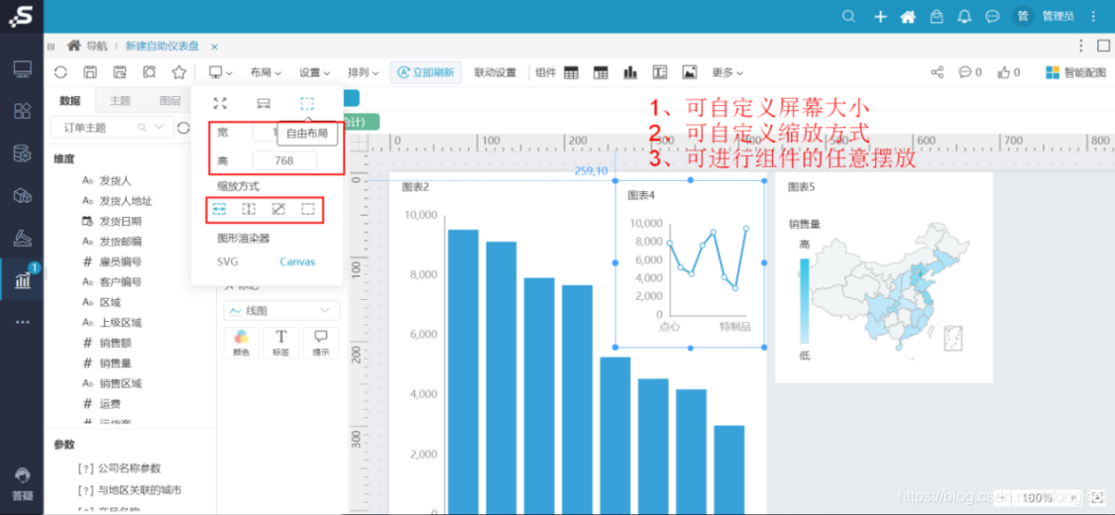Screen dimensions: 1115x515
Task: Open 联动设置 in the toolbar
Action: click(x=495, y=72)
